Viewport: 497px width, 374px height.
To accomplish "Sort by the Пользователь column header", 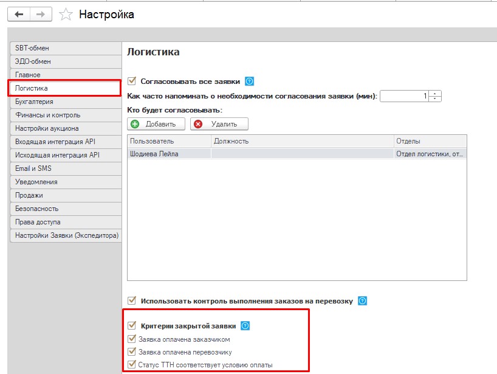I will tap(170, 141).
